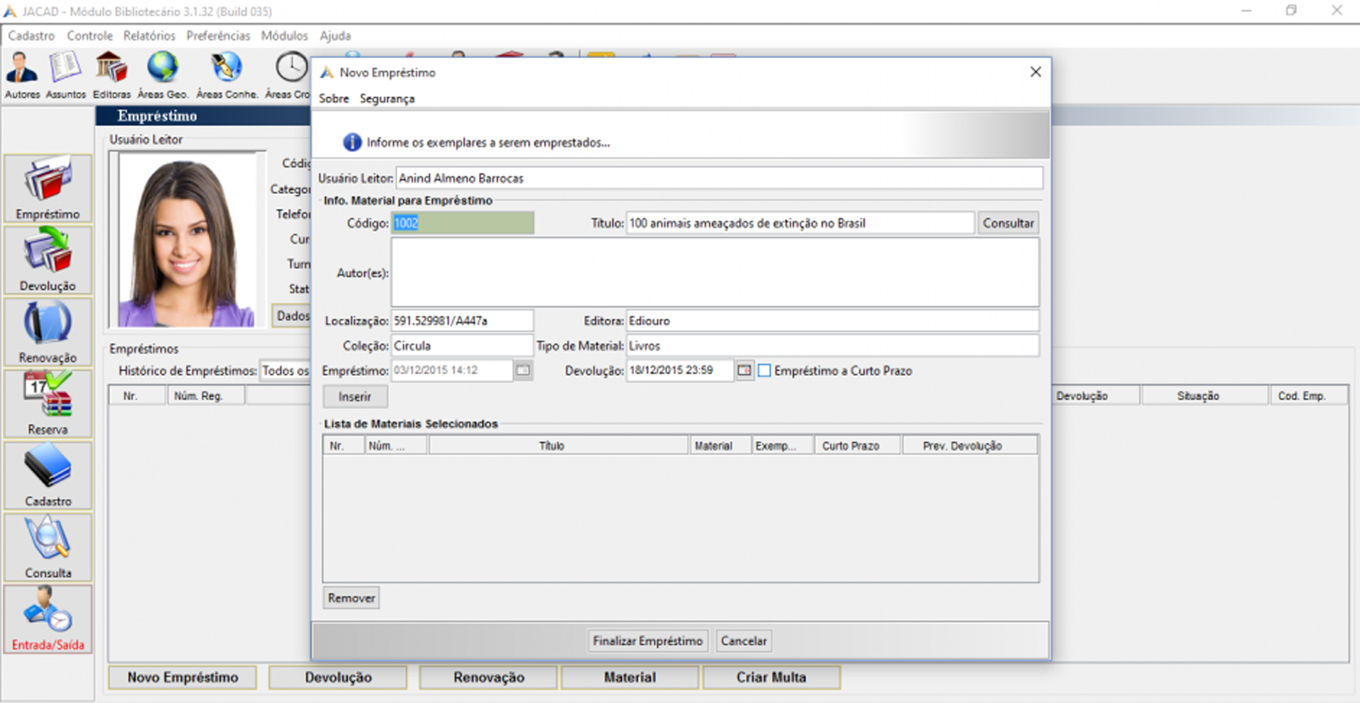Click the Núm. Reg. column header
This screenshot has width=1360, height=703.
click(205, 396)
